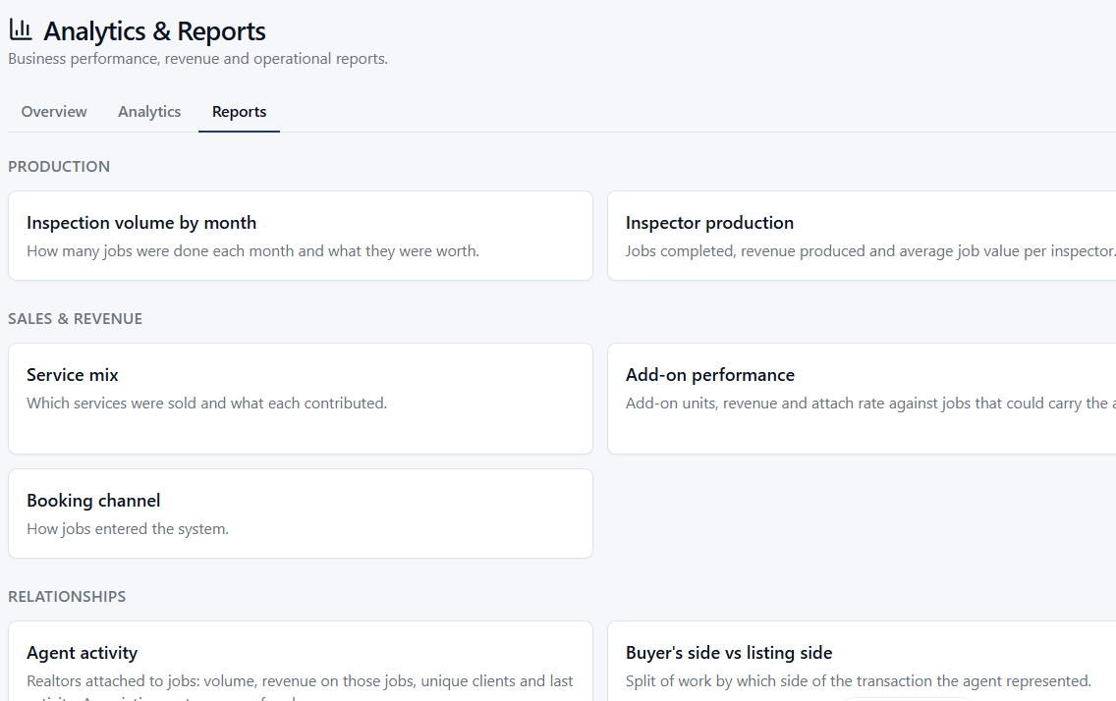This screenshot has width=1116, height=701.
Task: Open the Add-on performance report
Action: click(x=862, y=399)
